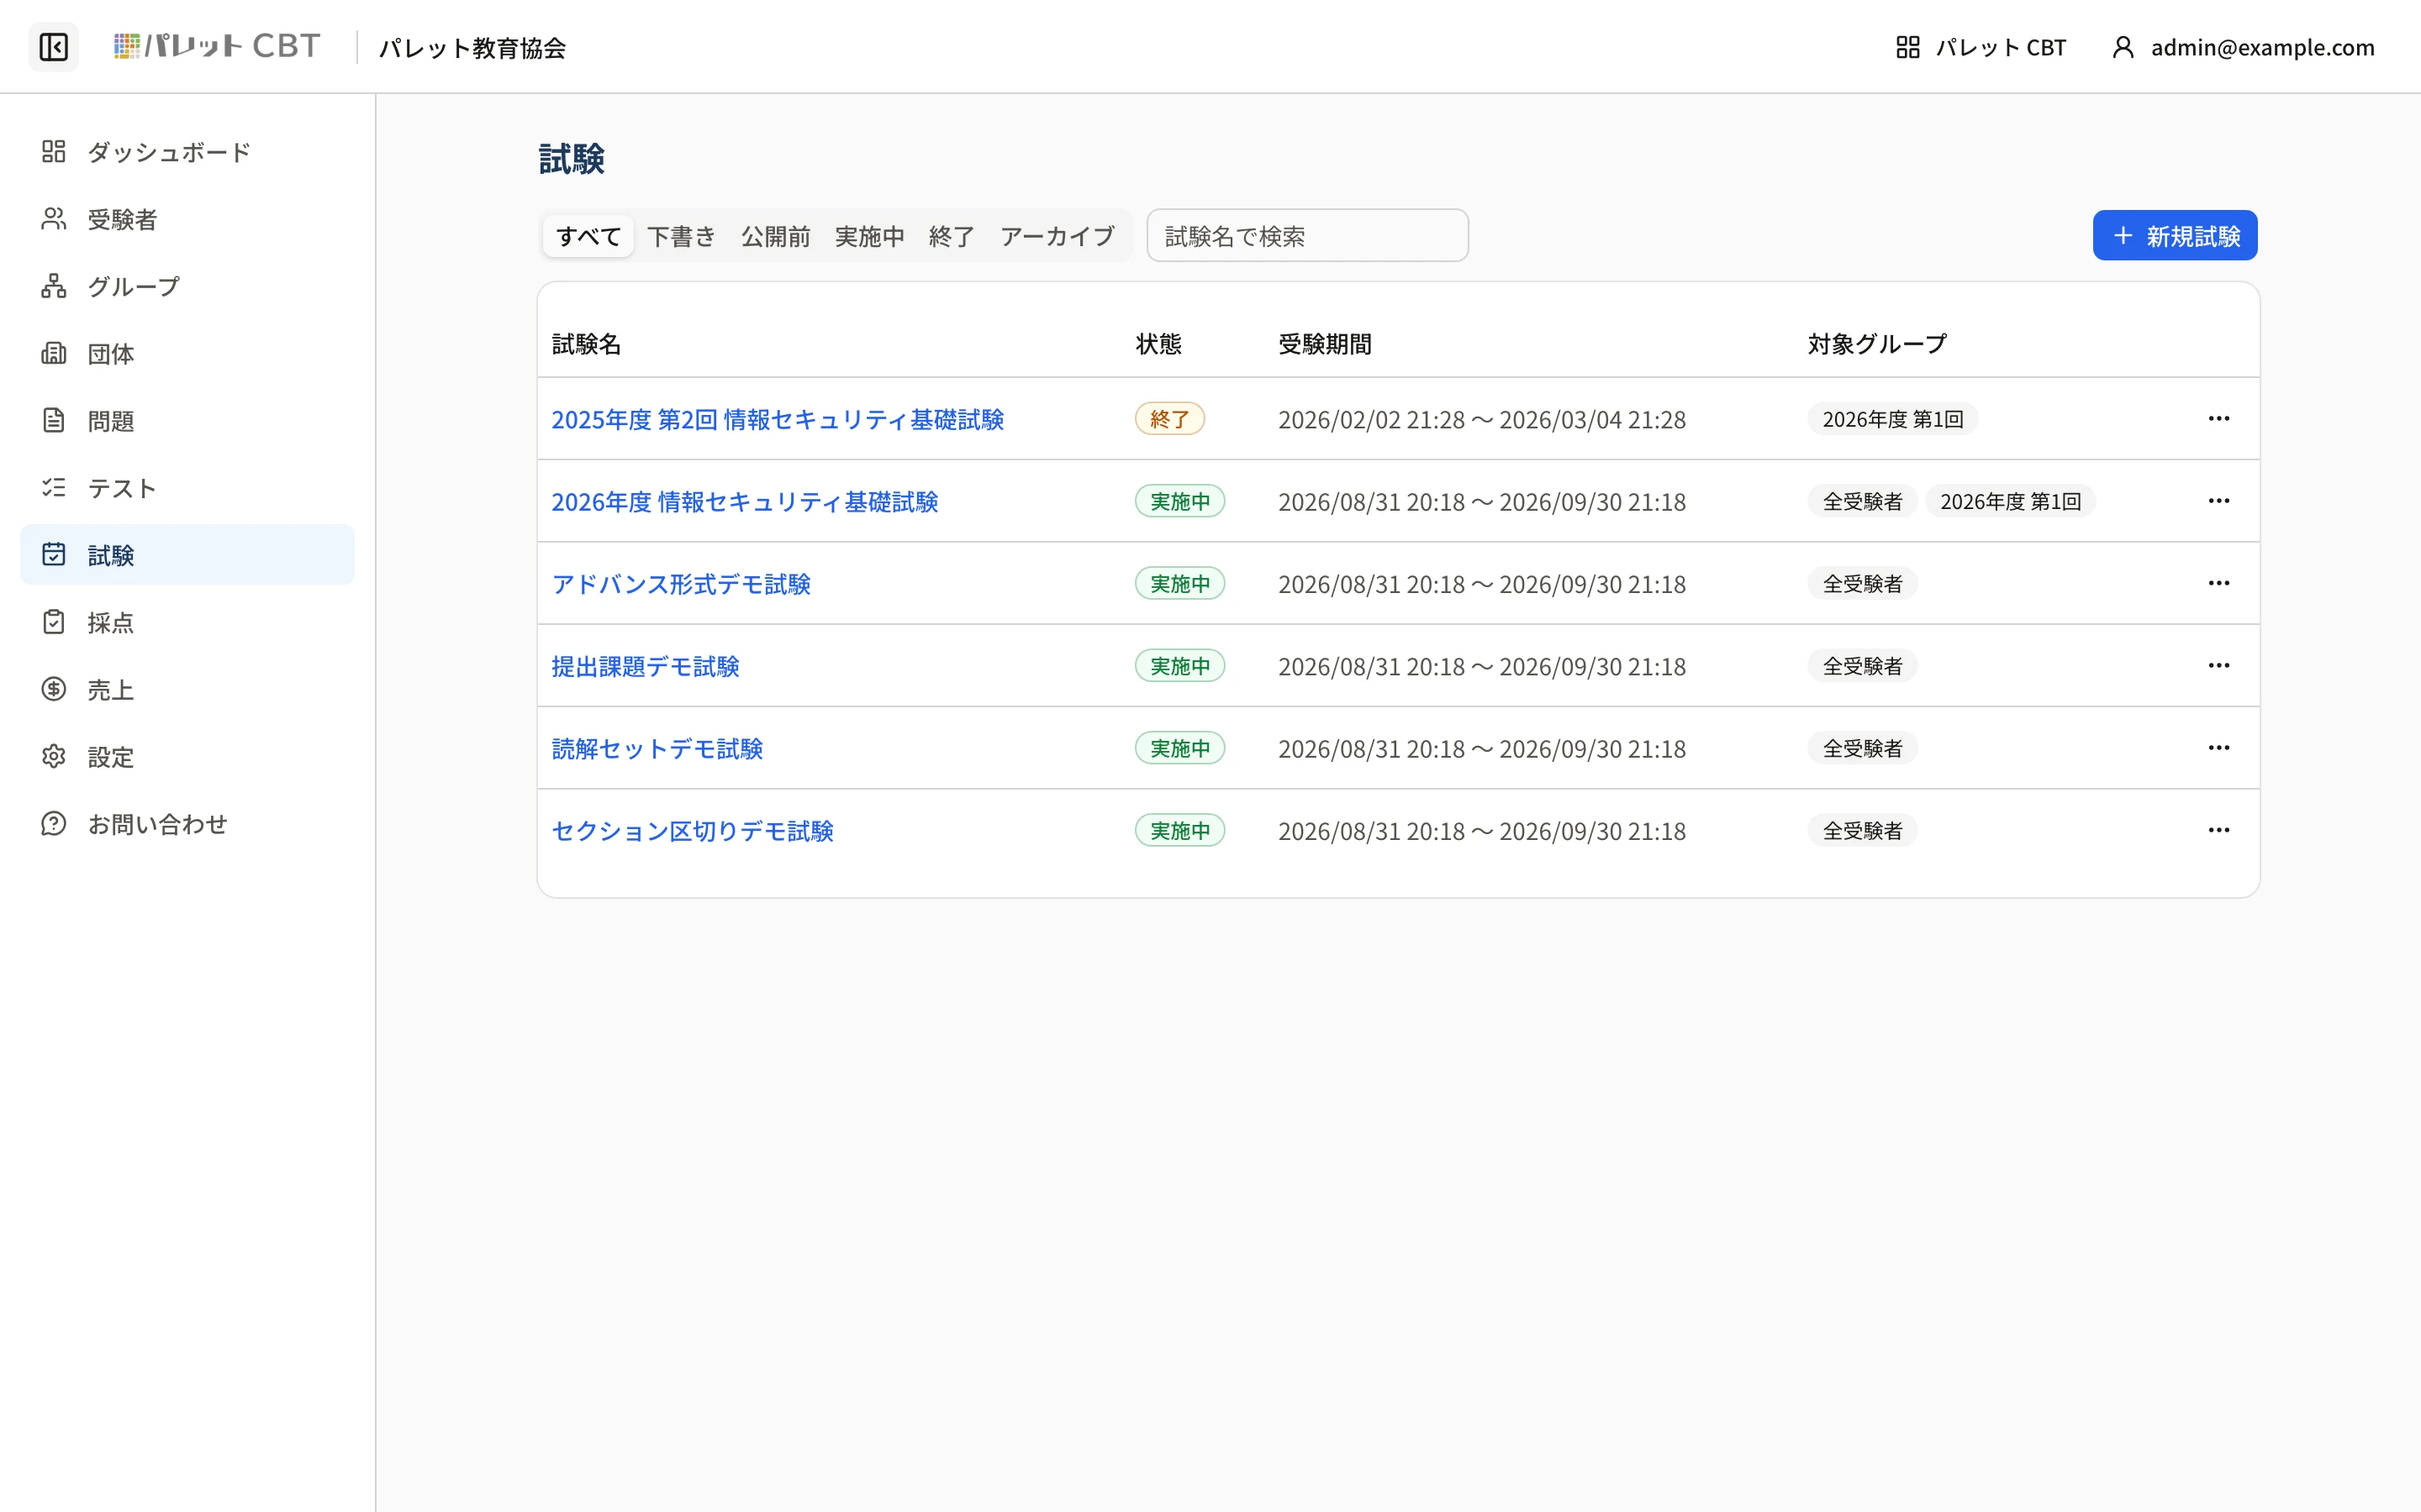Open セクション区切りデモ試験 link
This screenshot has height=1512, width=2421.
(x=693, y=831)
